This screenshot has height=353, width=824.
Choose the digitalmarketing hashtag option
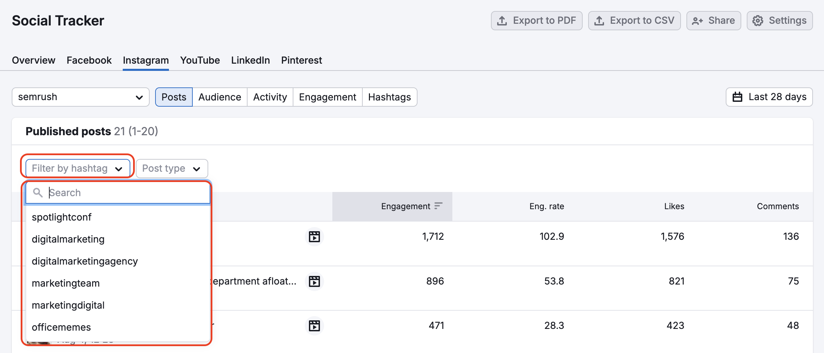click(68, 239)
